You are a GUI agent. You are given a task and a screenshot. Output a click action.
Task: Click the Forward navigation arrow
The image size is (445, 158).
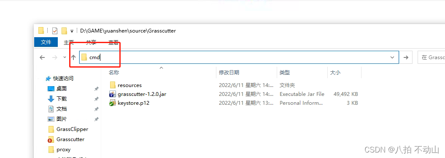(55, 57)
